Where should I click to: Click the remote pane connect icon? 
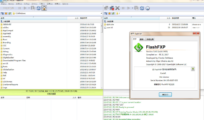106,8
